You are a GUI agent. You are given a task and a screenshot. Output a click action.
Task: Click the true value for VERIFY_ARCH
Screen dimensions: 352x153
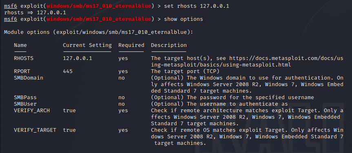(69, 111)
